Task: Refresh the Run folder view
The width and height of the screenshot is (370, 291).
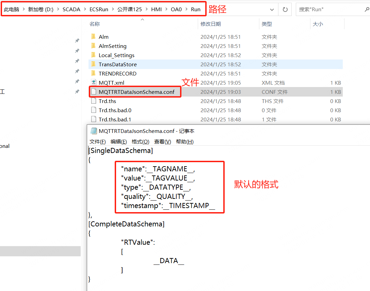Action: pyautogui.click(x=285, y=10)
